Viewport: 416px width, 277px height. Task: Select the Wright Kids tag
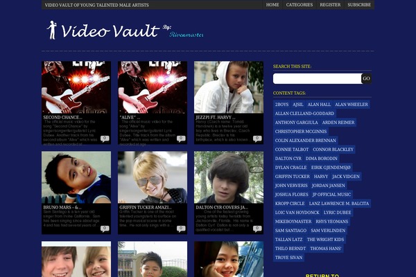coord(325,240)
